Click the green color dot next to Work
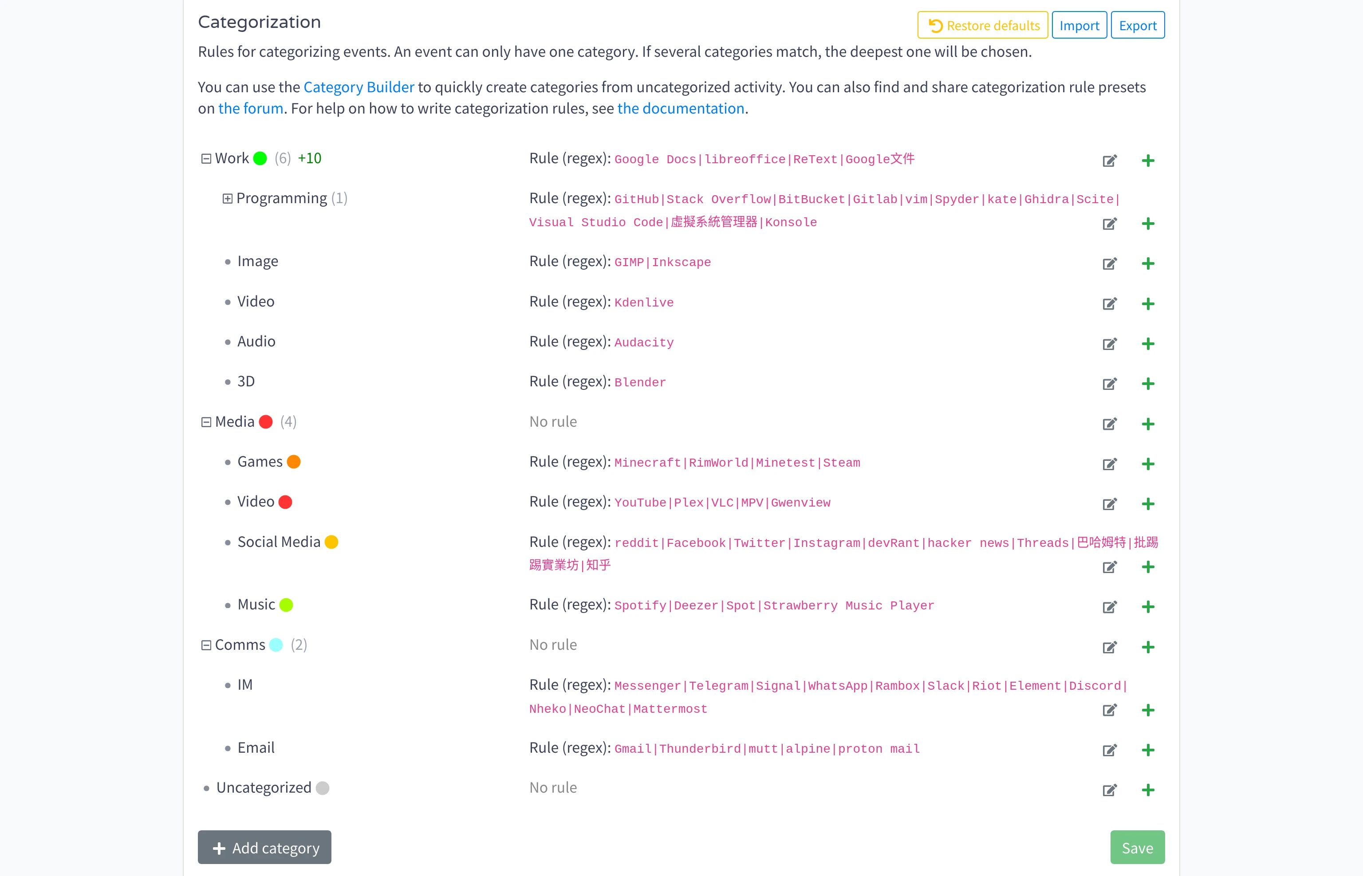The width and height of the screenshot is (1363, 876). tap(260, 159)
